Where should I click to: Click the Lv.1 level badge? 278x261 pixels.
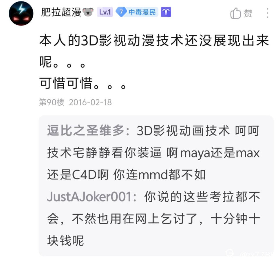tap(105, 12)
